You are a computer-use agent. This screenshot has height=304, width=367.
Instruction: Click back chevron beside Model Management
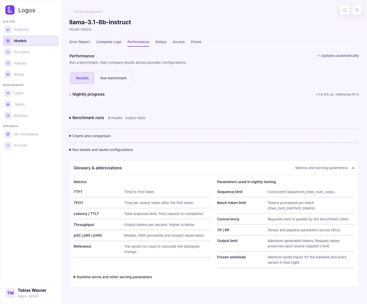(71, 11)
